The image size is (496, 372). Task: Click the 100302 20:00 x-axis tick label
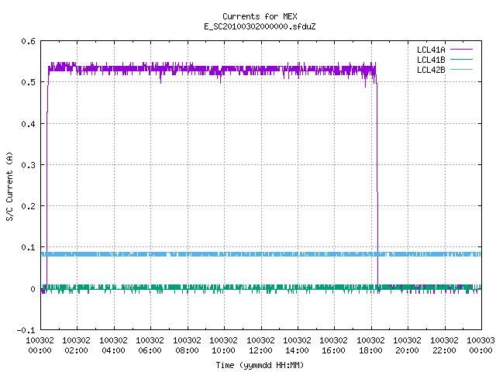click(407, 346)
